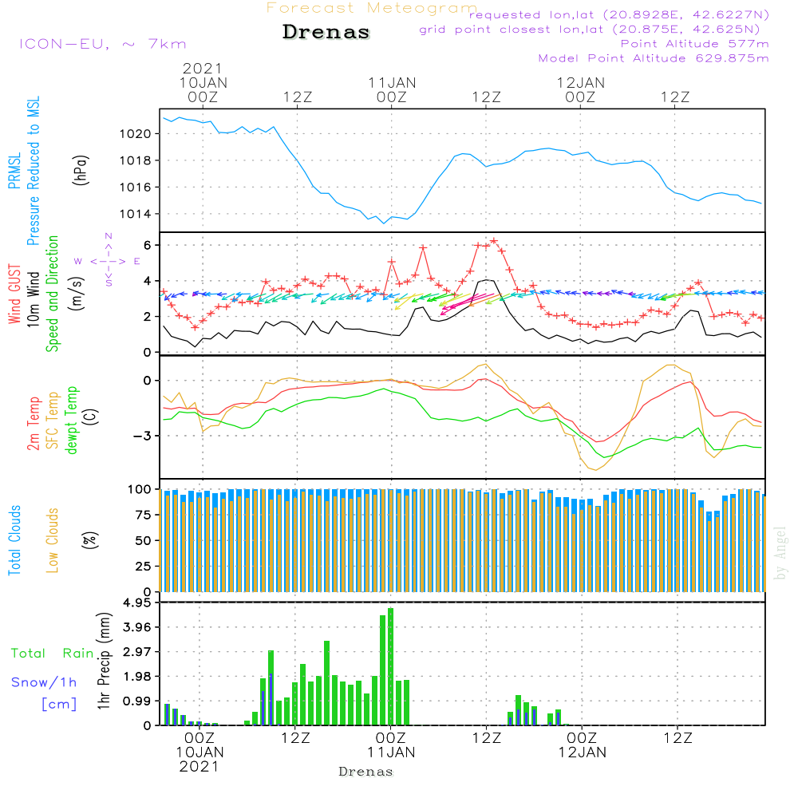Click the tallest green precipitation bar

[x=390, y=666]
